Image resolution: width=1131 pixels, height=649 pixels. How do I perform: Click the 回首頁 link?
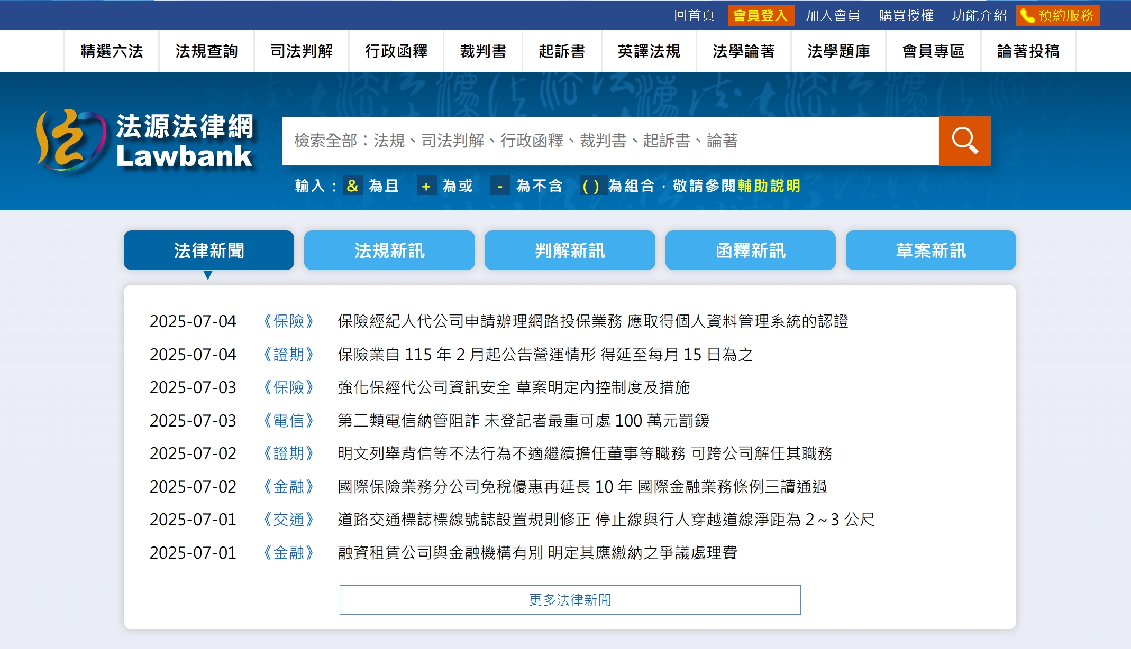click(x=694, y=16)
